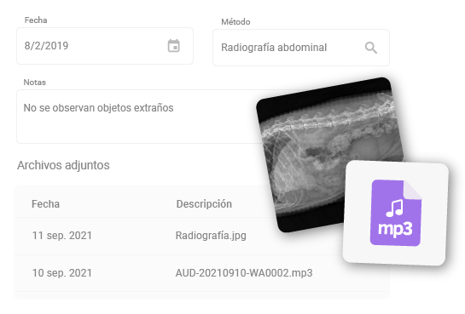Click the Archivos adjuntos heading
The width and height of the screenshot is (465, 314).
(63, 165)
